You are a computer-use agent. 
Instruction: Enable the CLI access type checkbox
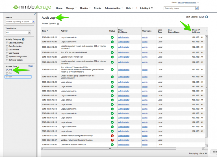tap(7, 73)
